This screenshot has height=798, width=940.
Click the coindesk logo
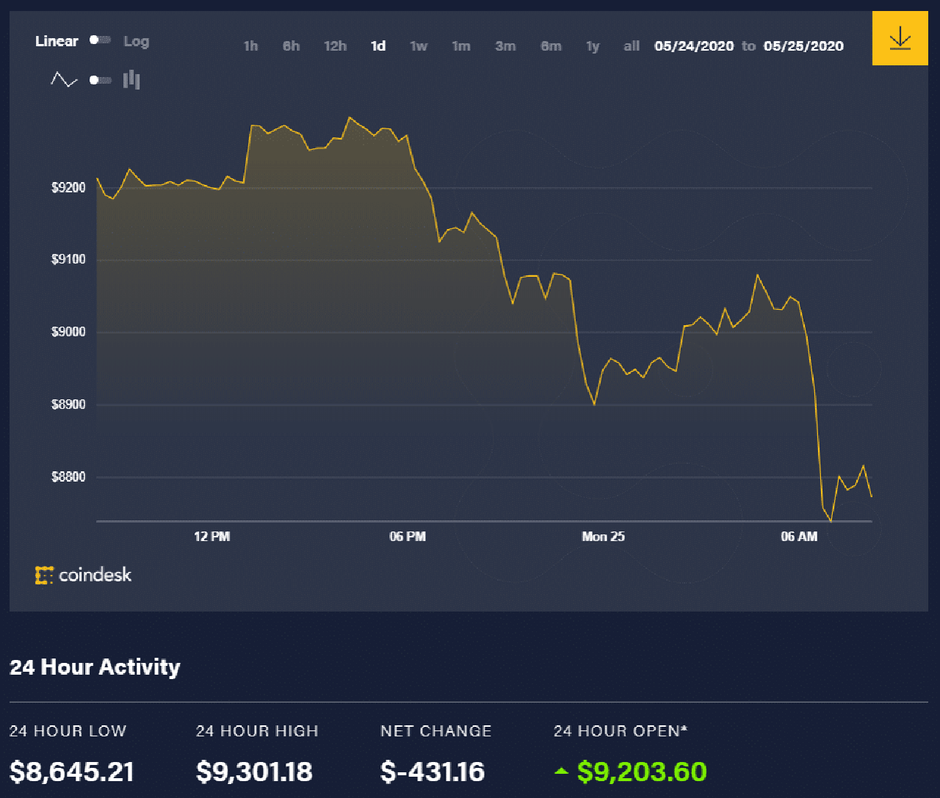(84, 575)
